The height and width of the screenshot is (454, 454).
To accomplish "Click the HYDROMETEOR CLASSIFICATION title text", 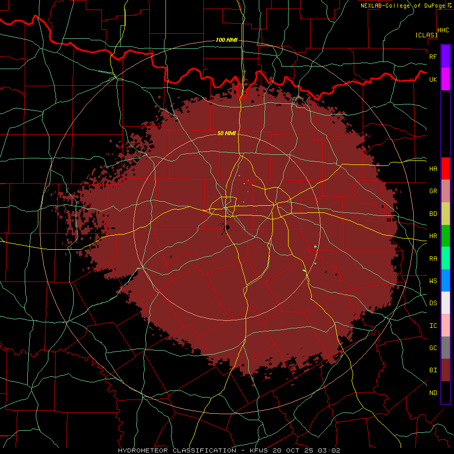I will click(177, 450).
